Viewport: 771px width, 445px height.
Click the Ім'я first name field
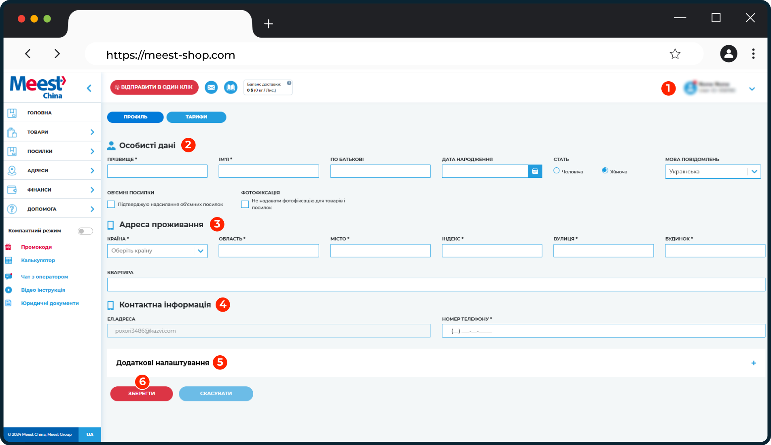(x=269, y=171)
